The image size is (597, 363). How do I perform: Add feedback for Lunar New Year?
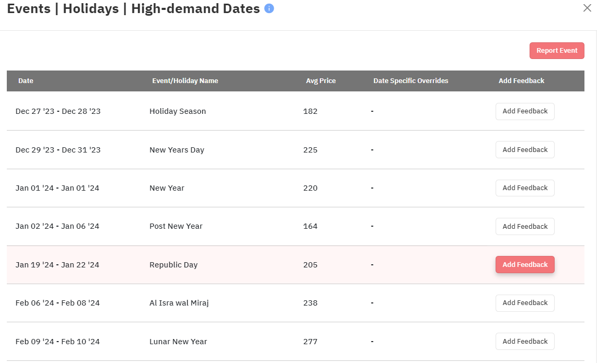(525, 342)
